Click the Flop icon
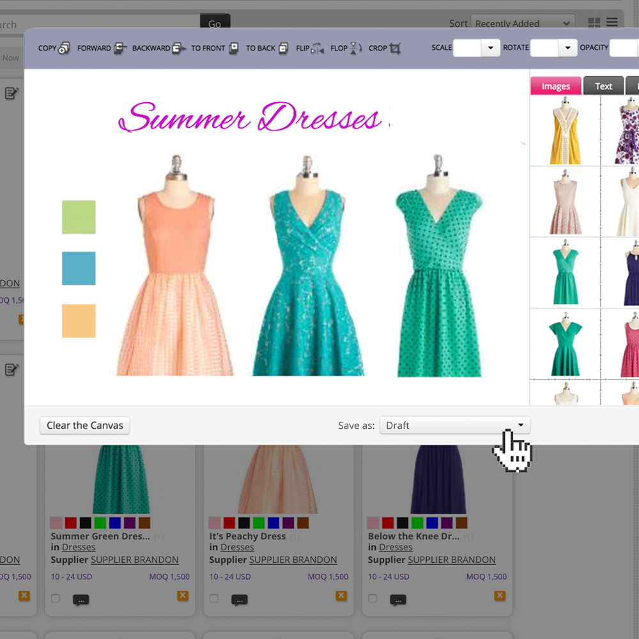This screenshot has width=639, height=639. 356,49
